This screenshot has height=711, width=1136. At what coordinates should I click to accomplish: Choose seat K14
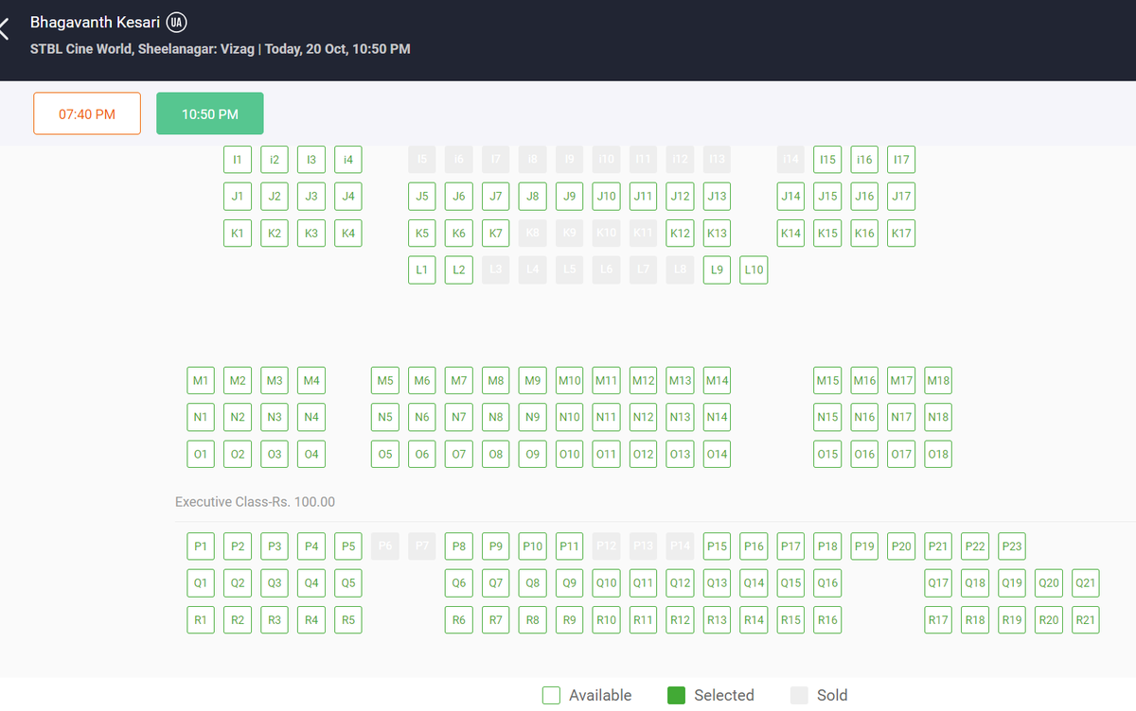790,234
